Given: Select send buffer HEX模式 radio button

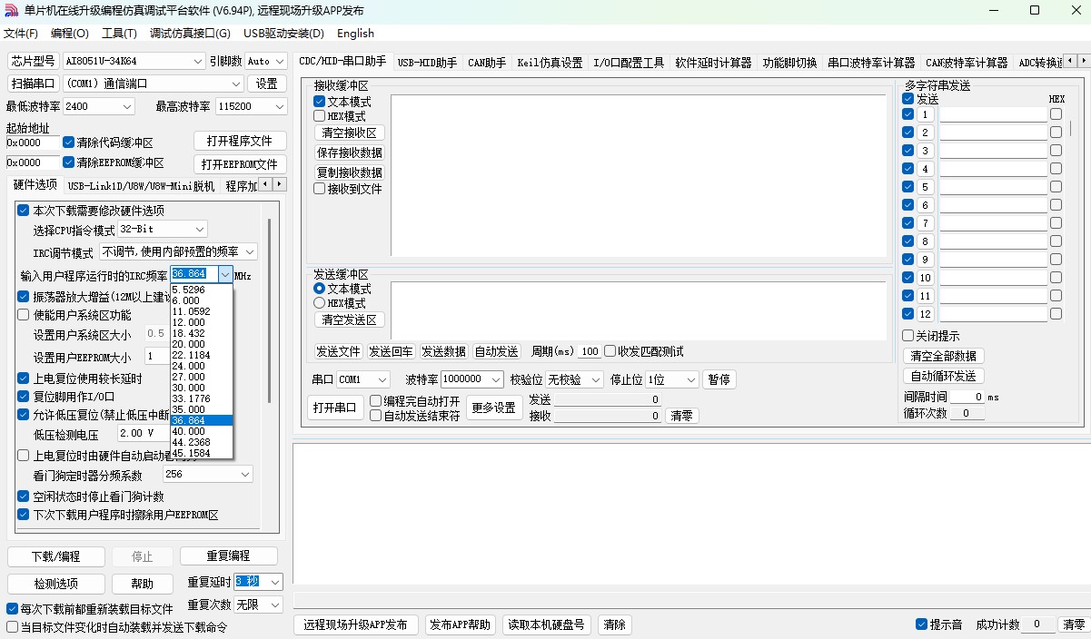Looking at the screenshot, I should click(x=319, y=303).
